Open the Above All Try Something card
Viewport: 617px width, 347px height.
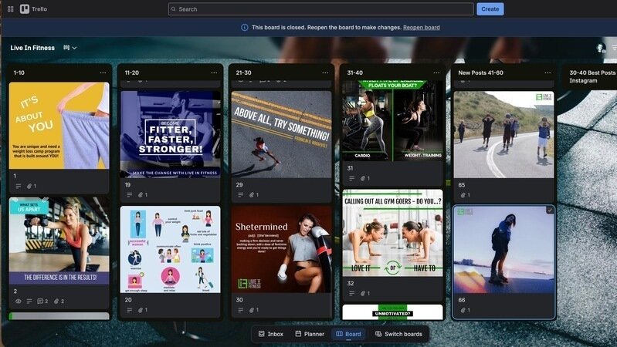point(281,134)
